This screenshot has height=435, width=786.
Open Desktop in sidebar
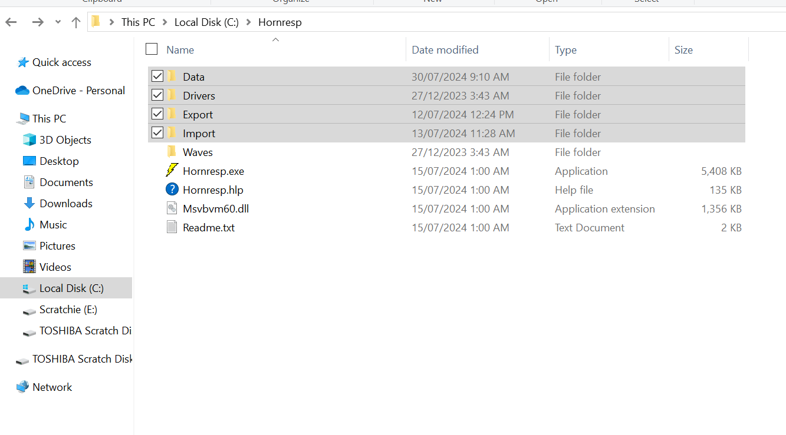(x=59, y=161)
